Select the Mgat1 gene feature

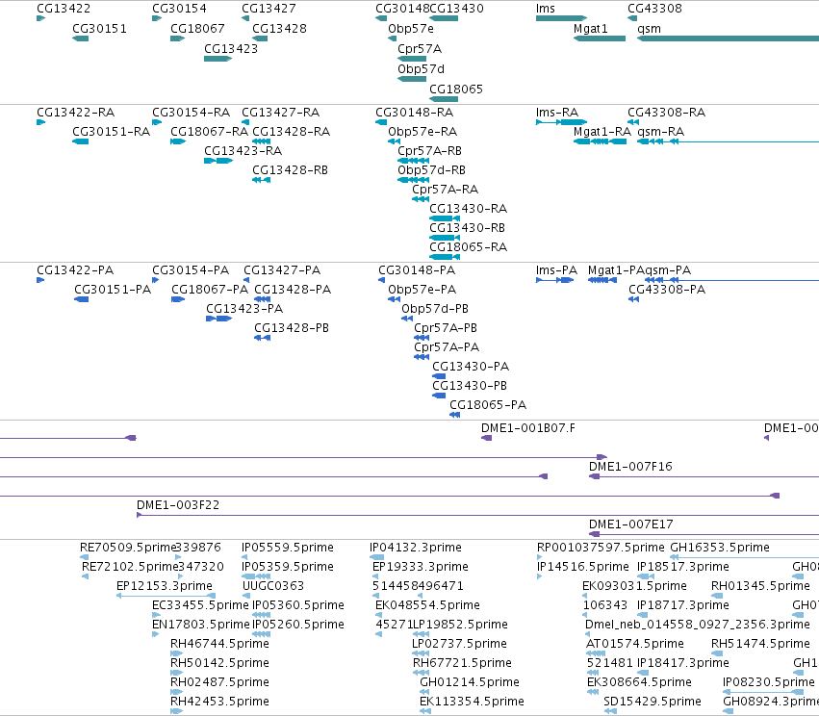click(600, 38)
